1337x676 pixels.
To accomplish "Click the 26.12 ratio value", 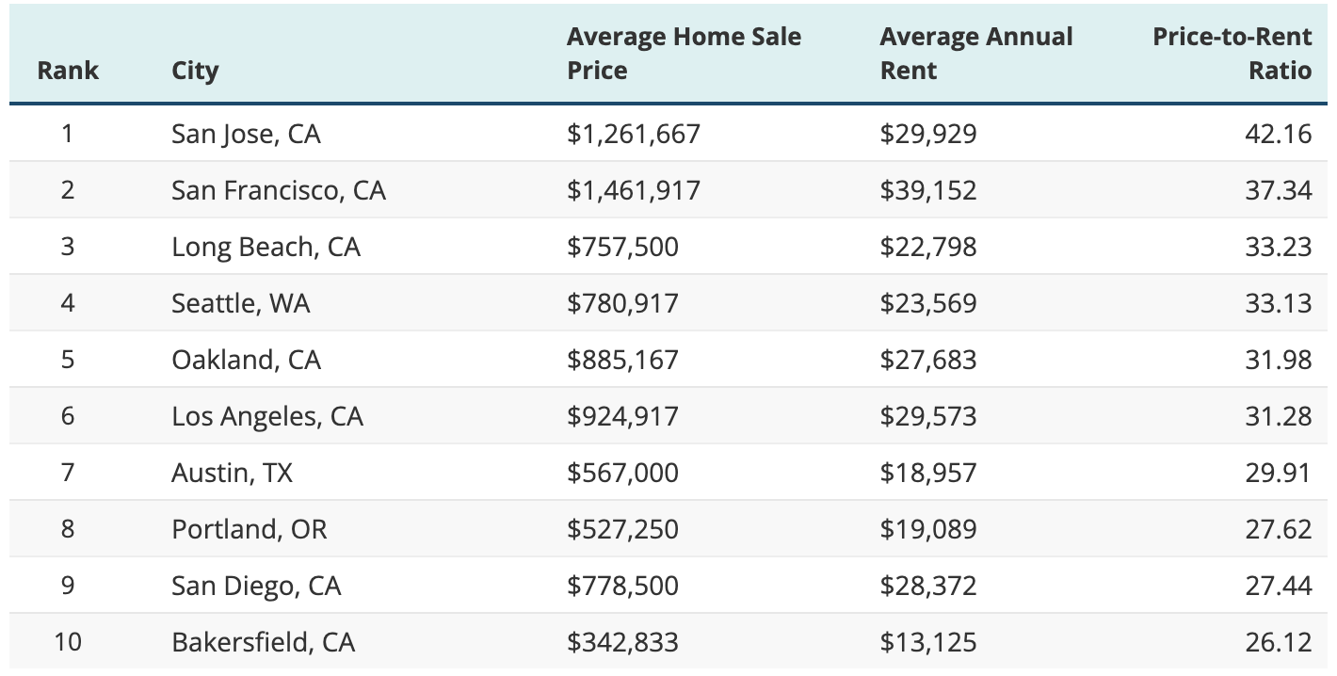I will (1278, 642).
